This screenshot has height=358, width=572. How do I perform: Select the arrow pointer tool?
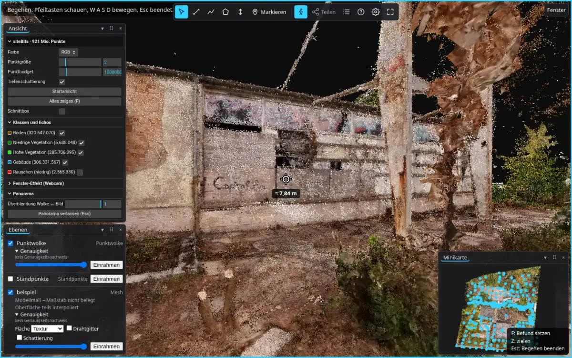click(x=182, y=12)
